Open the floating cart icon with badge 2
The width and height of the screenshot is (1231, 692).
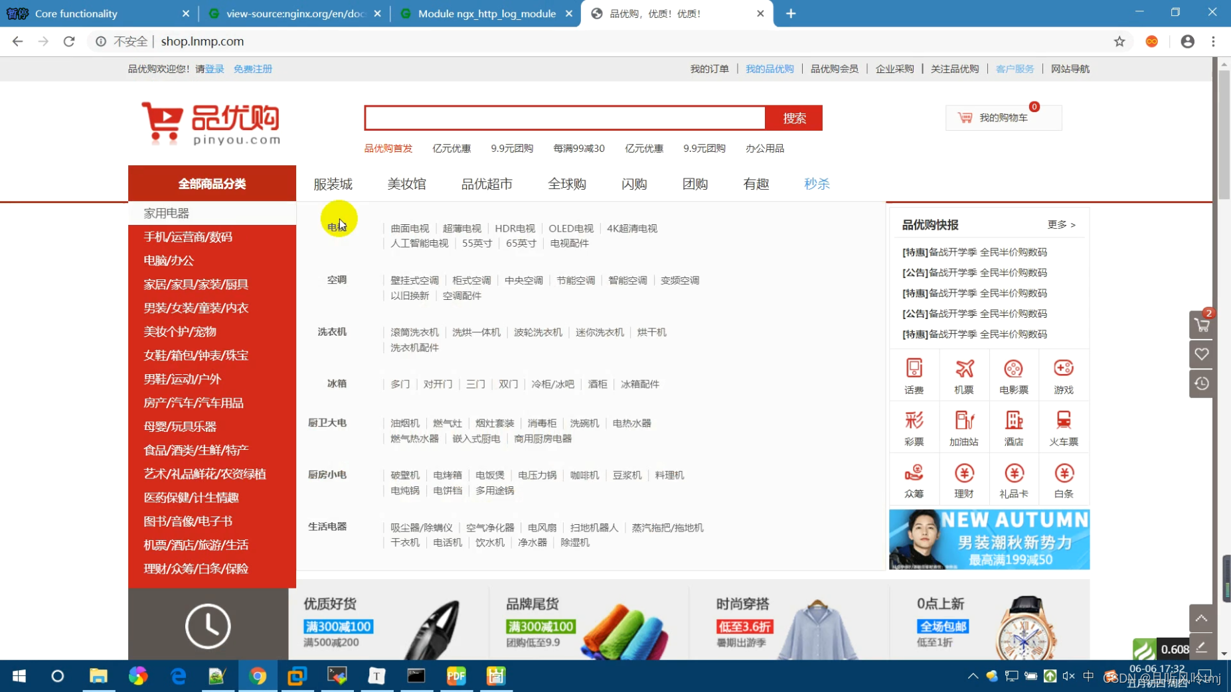coord(1202,324)
